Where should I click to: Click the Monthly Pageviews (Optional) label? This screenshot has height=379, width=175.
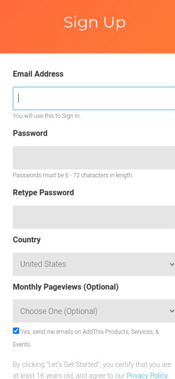[x=66, y=287]
